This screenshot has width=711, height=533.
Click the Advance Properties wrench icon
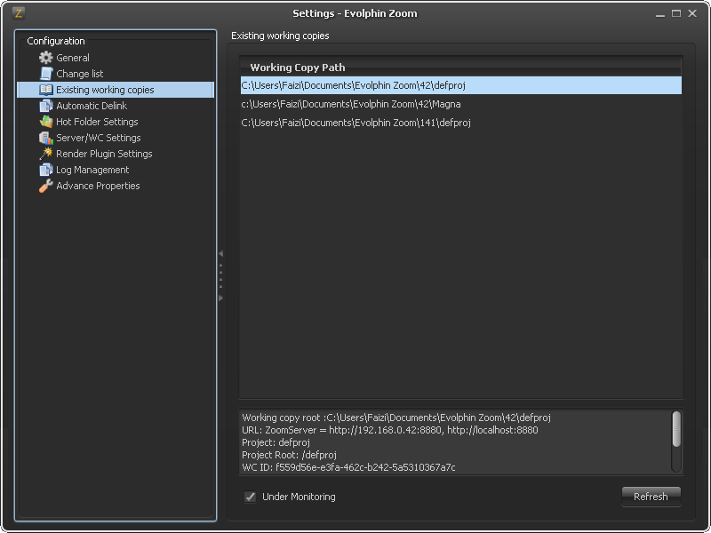[46, 186]
